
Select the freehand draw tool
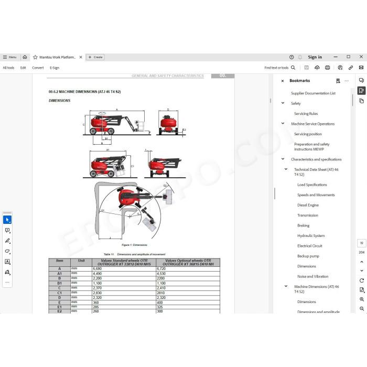pos(7,251)
